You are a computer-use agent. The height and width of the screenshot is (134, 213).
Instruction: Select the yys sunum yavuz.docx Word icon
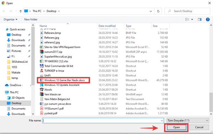point(42,104)
